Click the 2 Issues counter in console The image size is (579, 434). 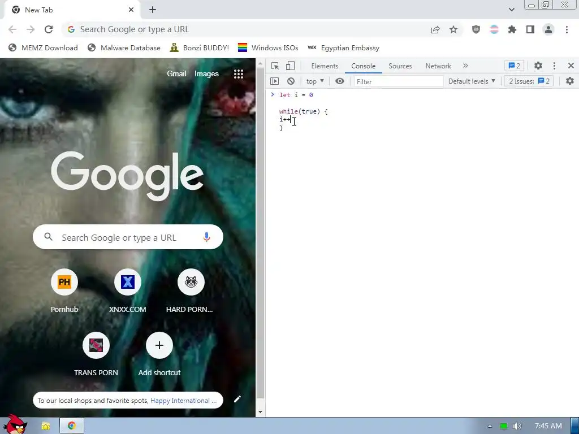coord(529,81)
